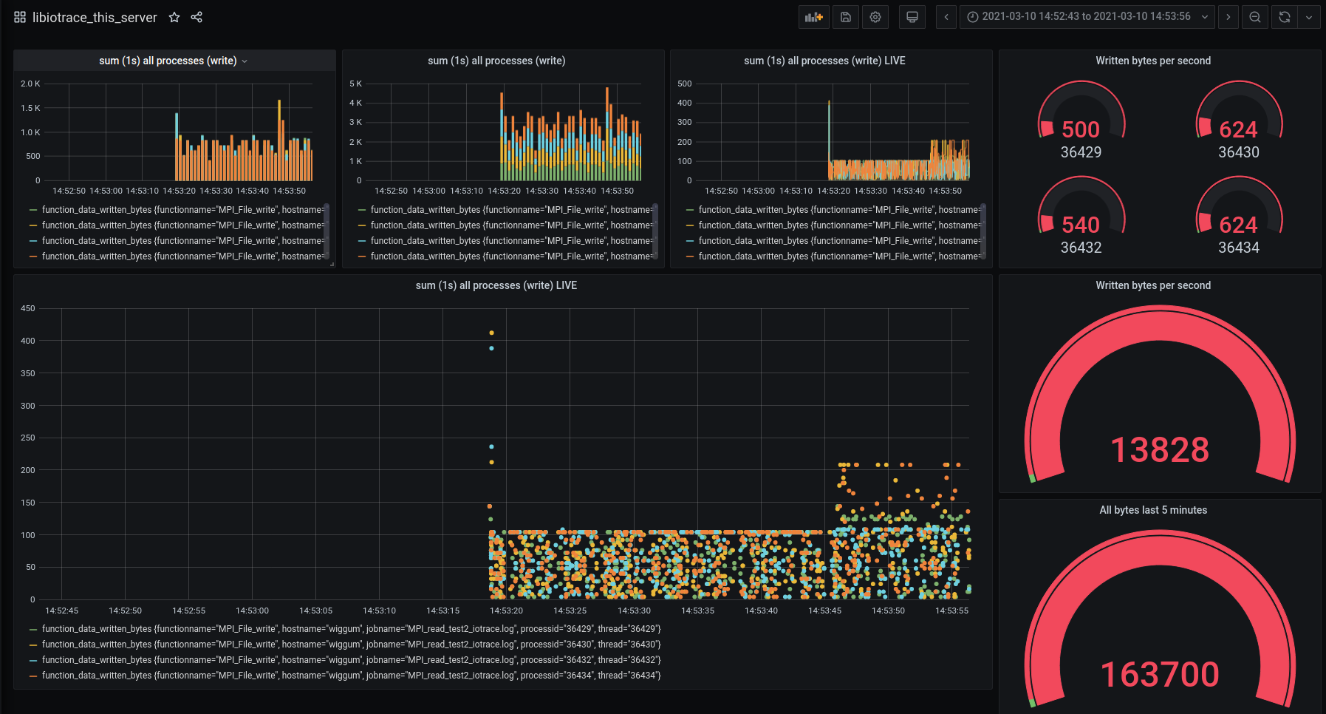Toggle processid 36430 series in large panel legend
Viewport: 1326px width, 714px height.
click(351, 645)
